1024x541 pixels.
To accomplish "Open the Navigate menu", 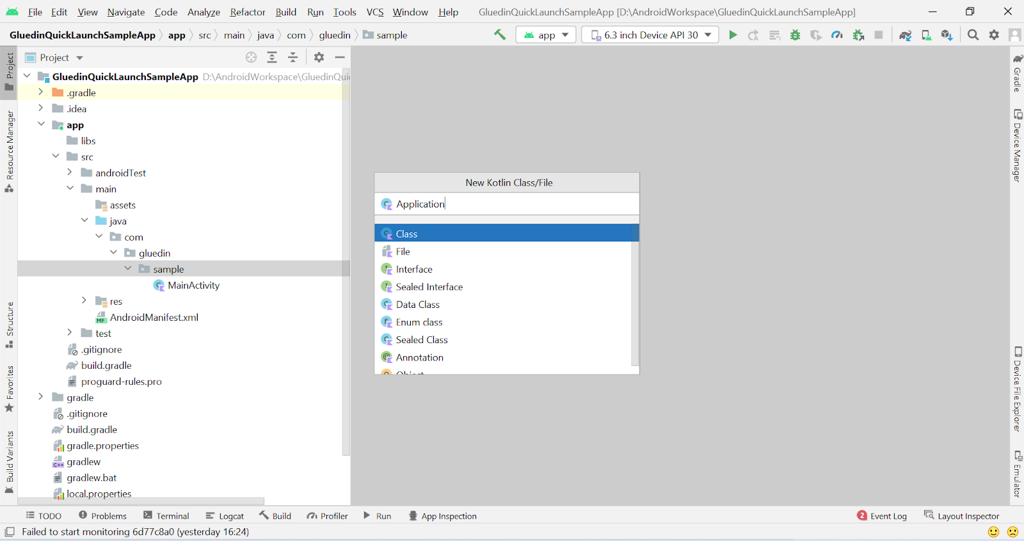I will 126,12.
